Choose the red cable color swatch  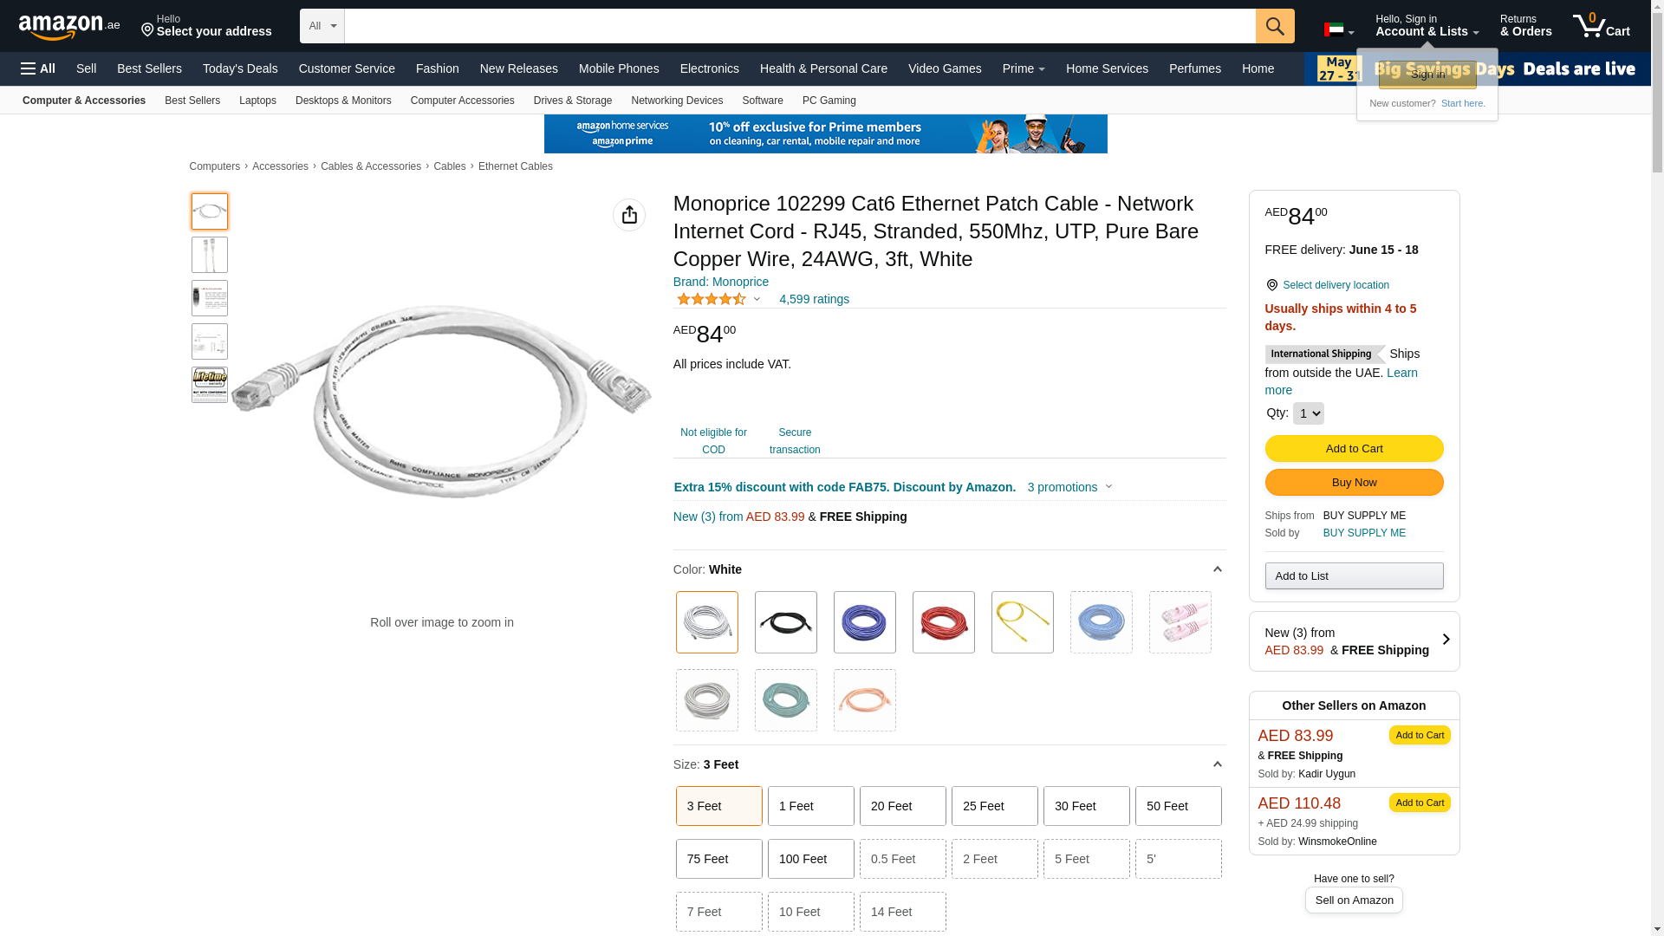point(943,622)
